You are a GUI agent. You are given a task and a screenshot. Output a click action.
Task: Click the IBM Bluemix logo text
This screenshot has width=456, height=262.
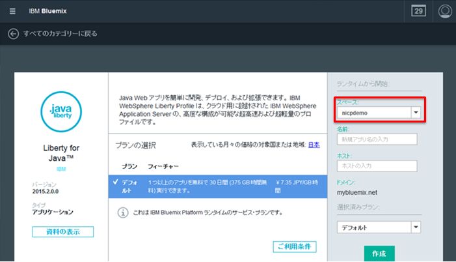point(47,11)
